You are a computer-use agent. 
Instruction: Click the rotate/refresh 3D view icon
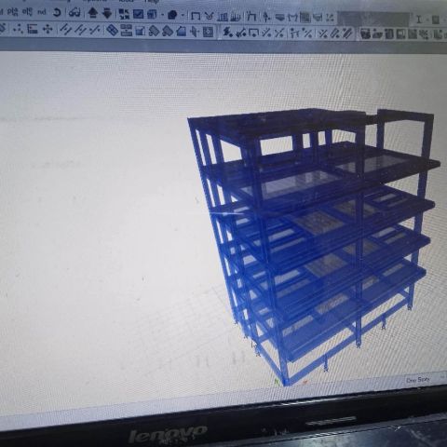click(x=57, y=13)
